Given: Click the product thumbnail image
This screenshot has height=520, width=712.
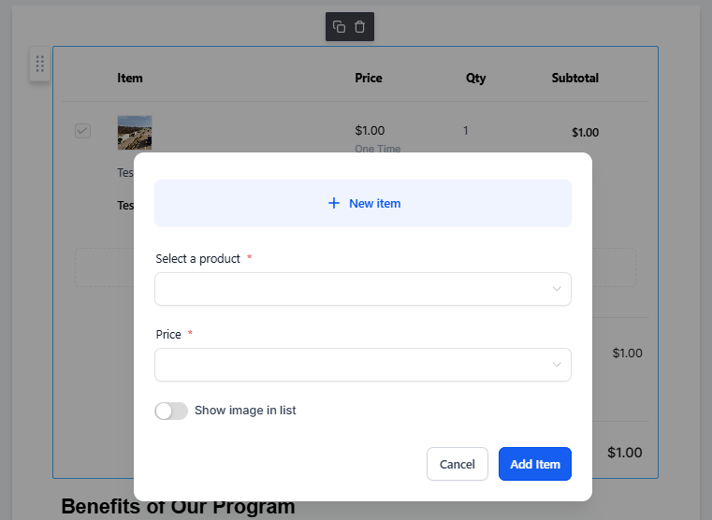Looking at the screenshot, I should pos(135,133).
